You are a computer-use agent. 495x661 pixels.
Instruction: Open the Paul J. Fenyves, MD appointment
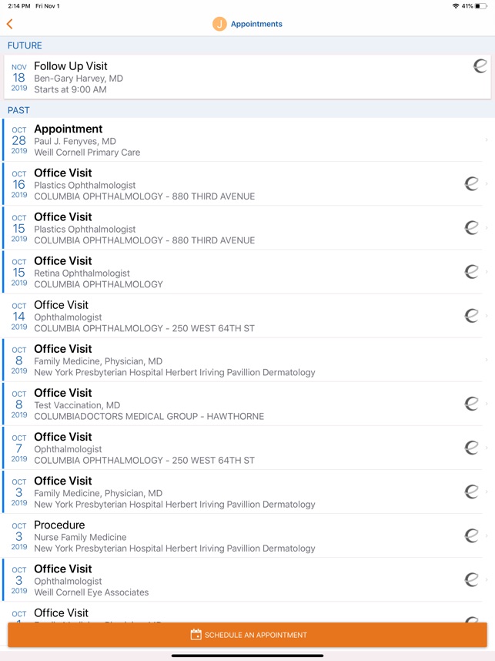click(247, 139)
